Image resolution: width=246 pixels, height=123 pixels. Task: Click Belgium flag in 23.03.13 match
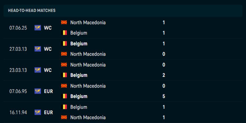click(64, 75)
